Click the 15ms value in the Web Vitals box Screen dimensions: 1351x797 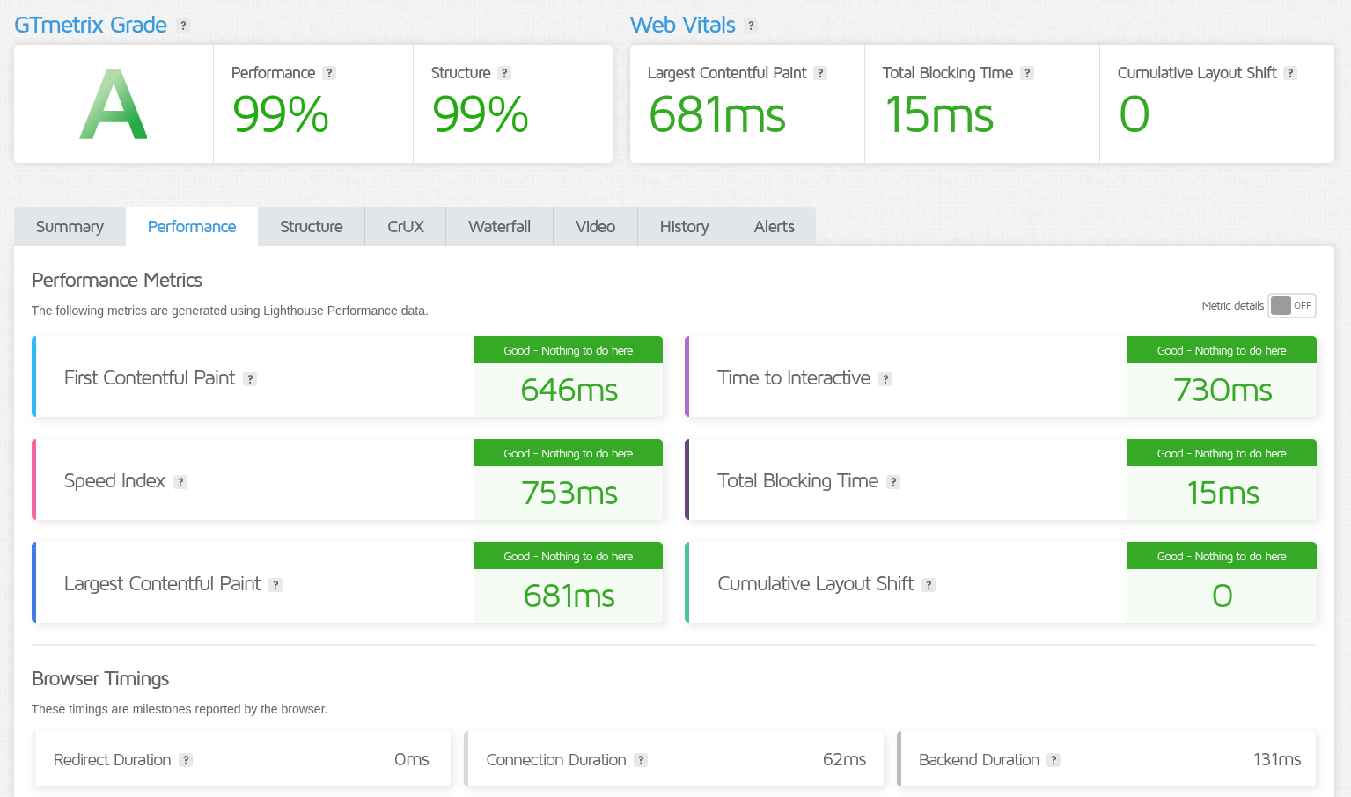click(x=939, y=115)
